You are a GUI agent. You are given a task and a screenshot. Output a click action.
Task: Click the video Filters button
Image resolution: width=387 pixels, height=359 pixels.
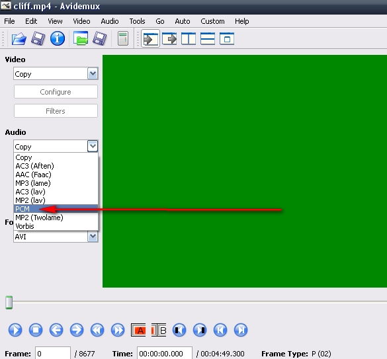(x=56, y=111)
